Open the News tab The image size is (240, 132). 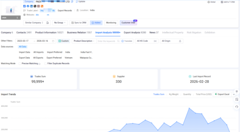[x=154, y=32]
